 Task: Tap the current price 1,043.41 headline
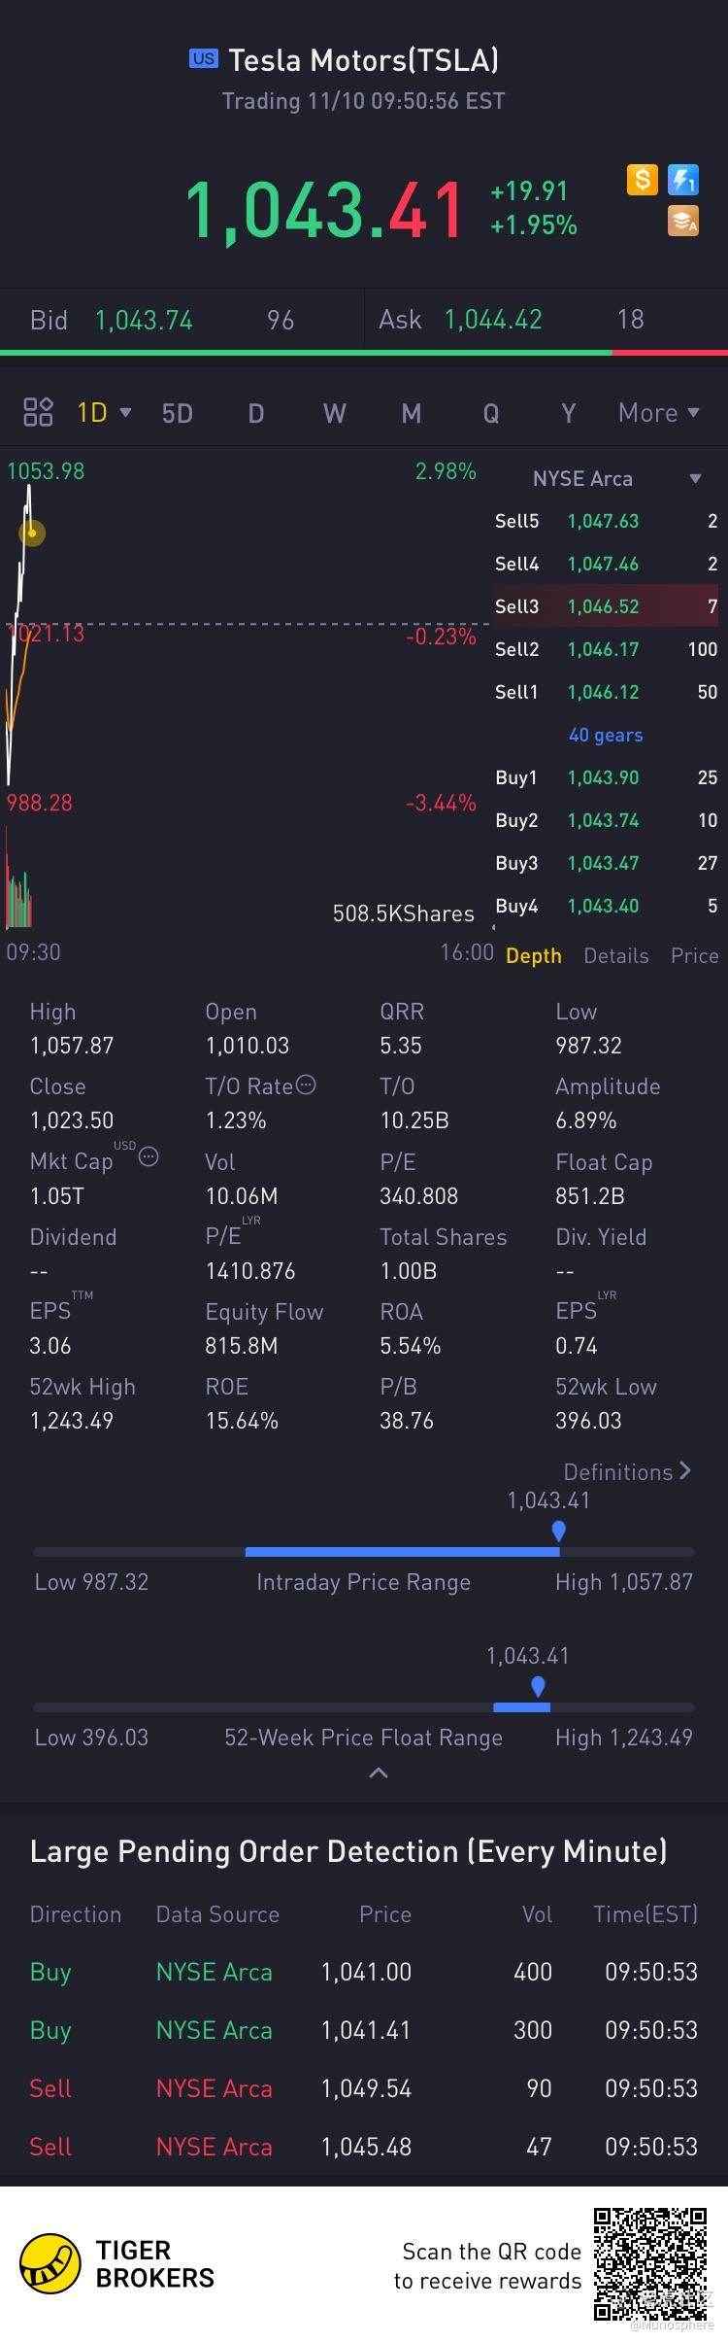tap(324, 210)
